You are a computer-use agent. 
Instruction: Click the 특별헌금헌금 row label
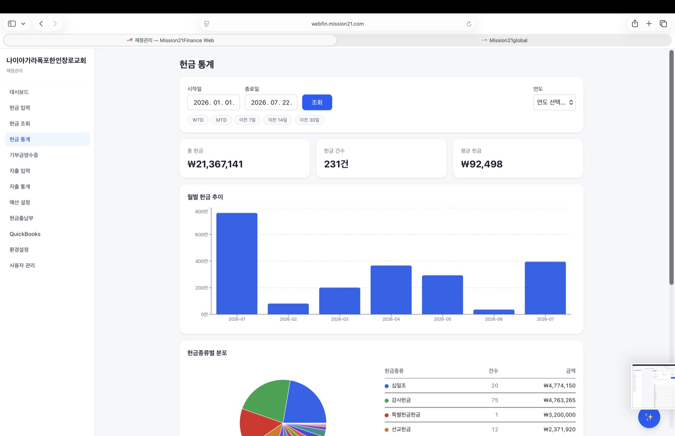pos(406,415)
